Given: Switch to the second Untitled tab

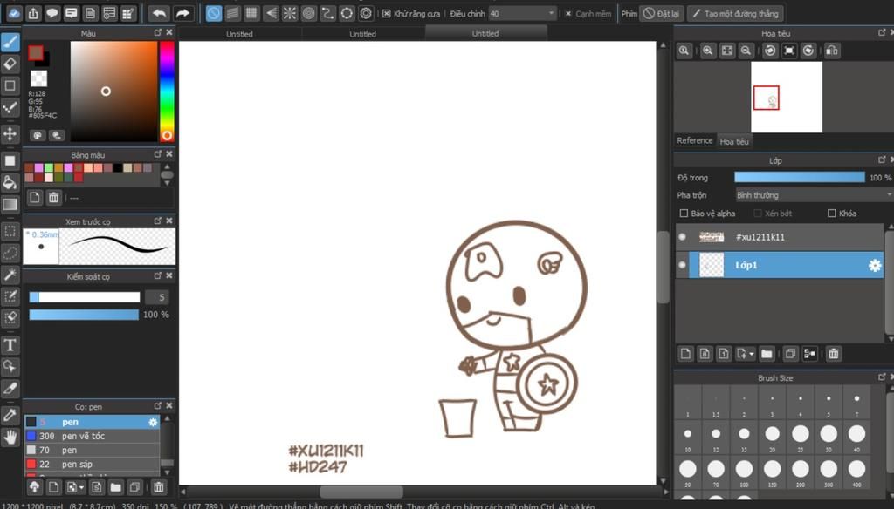Looking at the screenshot, I should (x=362, y=34).
